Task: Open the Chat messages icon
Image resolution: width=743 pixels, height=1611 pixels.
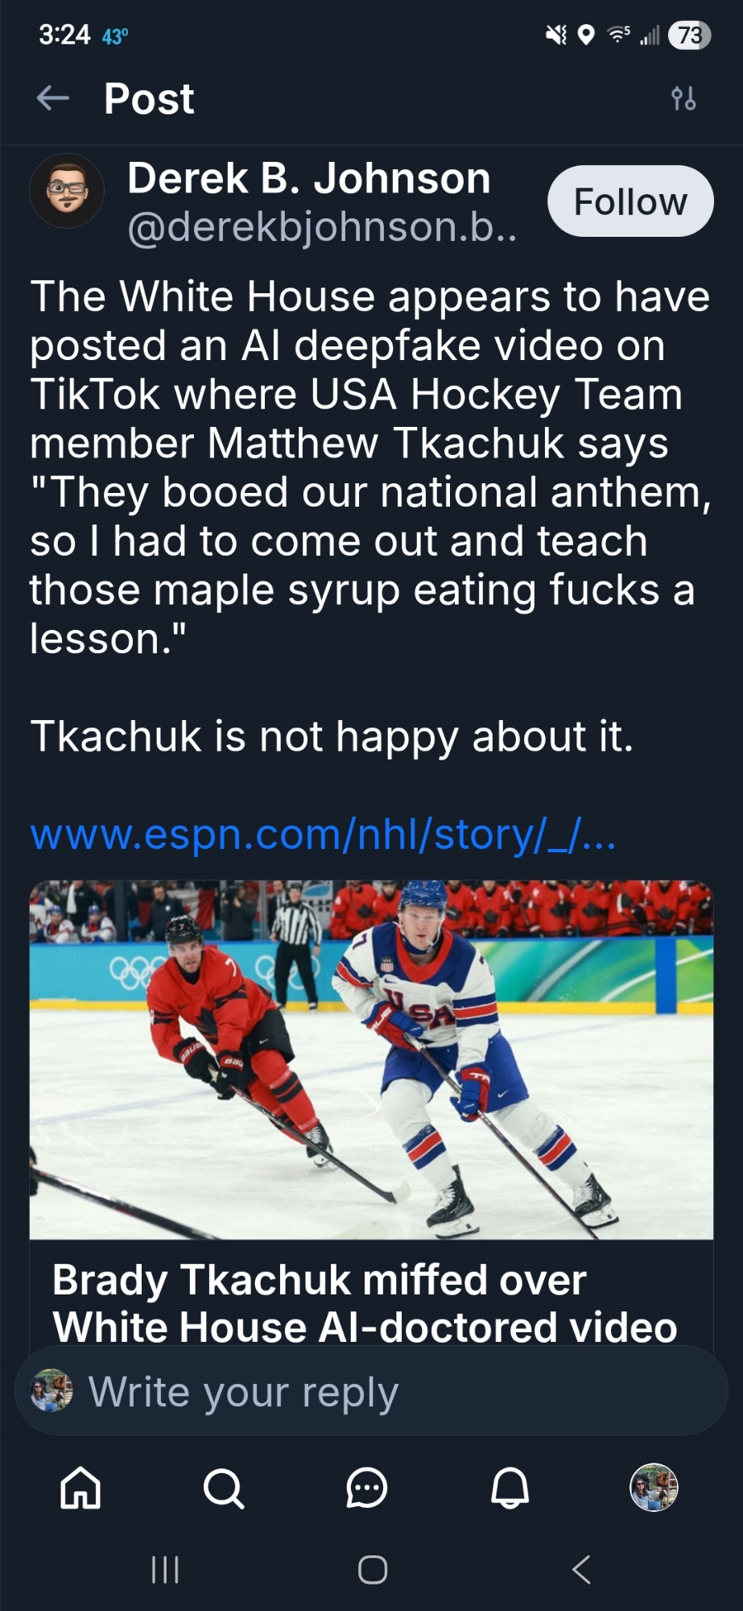Action: (x=366, y=1487)
